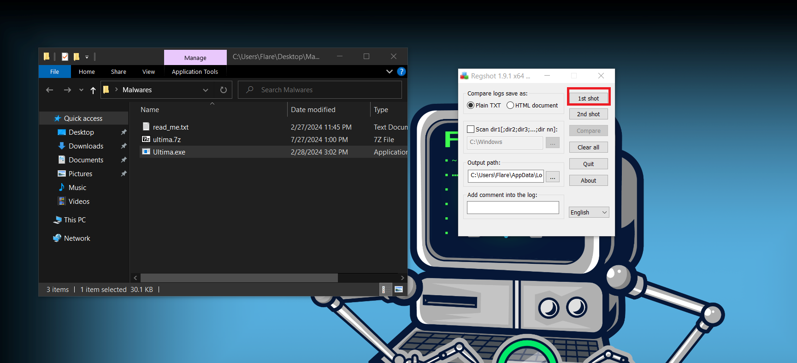Refresh the Malwares folder view
This screenshot has height=363, width=797.
click(224, 90)
